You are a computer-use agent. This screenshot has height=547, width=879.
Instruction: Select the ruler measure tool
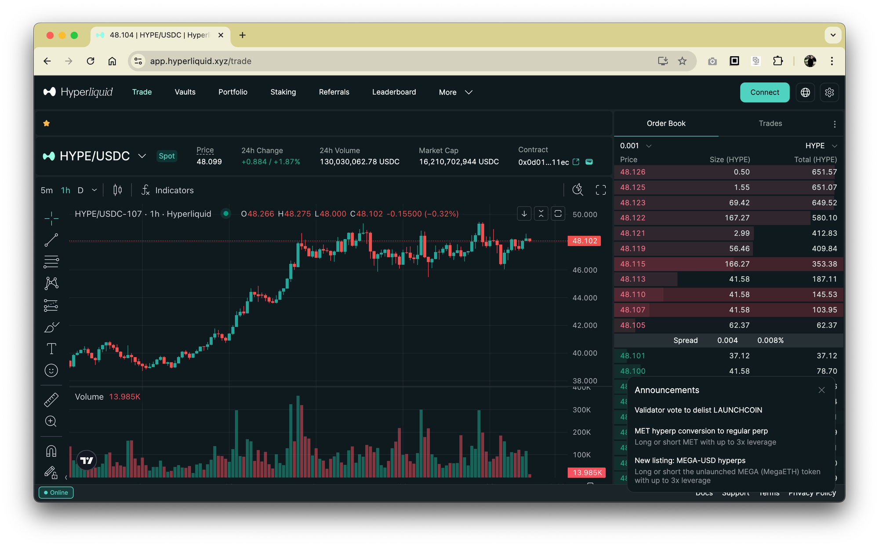(51, 400)
